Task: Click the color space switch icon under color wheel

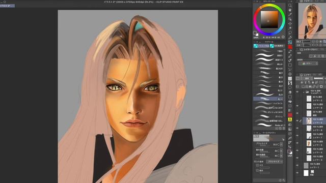Action: coord(283,37)
